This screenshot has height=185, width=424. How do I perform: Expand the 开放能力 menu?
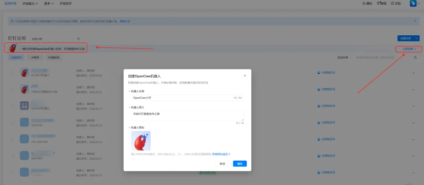[x=30, y=4]
